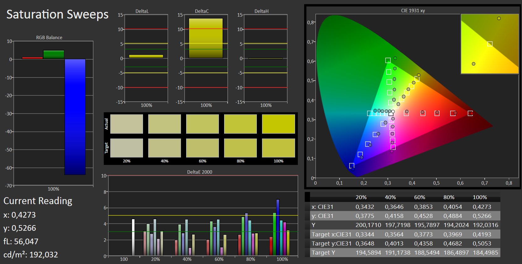This screenshot has width=522, height=264.
Task: Click the x: 0,4273 current reading
Action: [20, 215]
